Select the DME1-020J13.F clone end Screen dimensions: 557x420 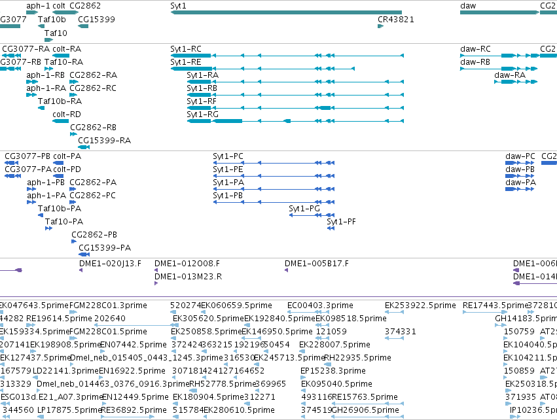110,264
